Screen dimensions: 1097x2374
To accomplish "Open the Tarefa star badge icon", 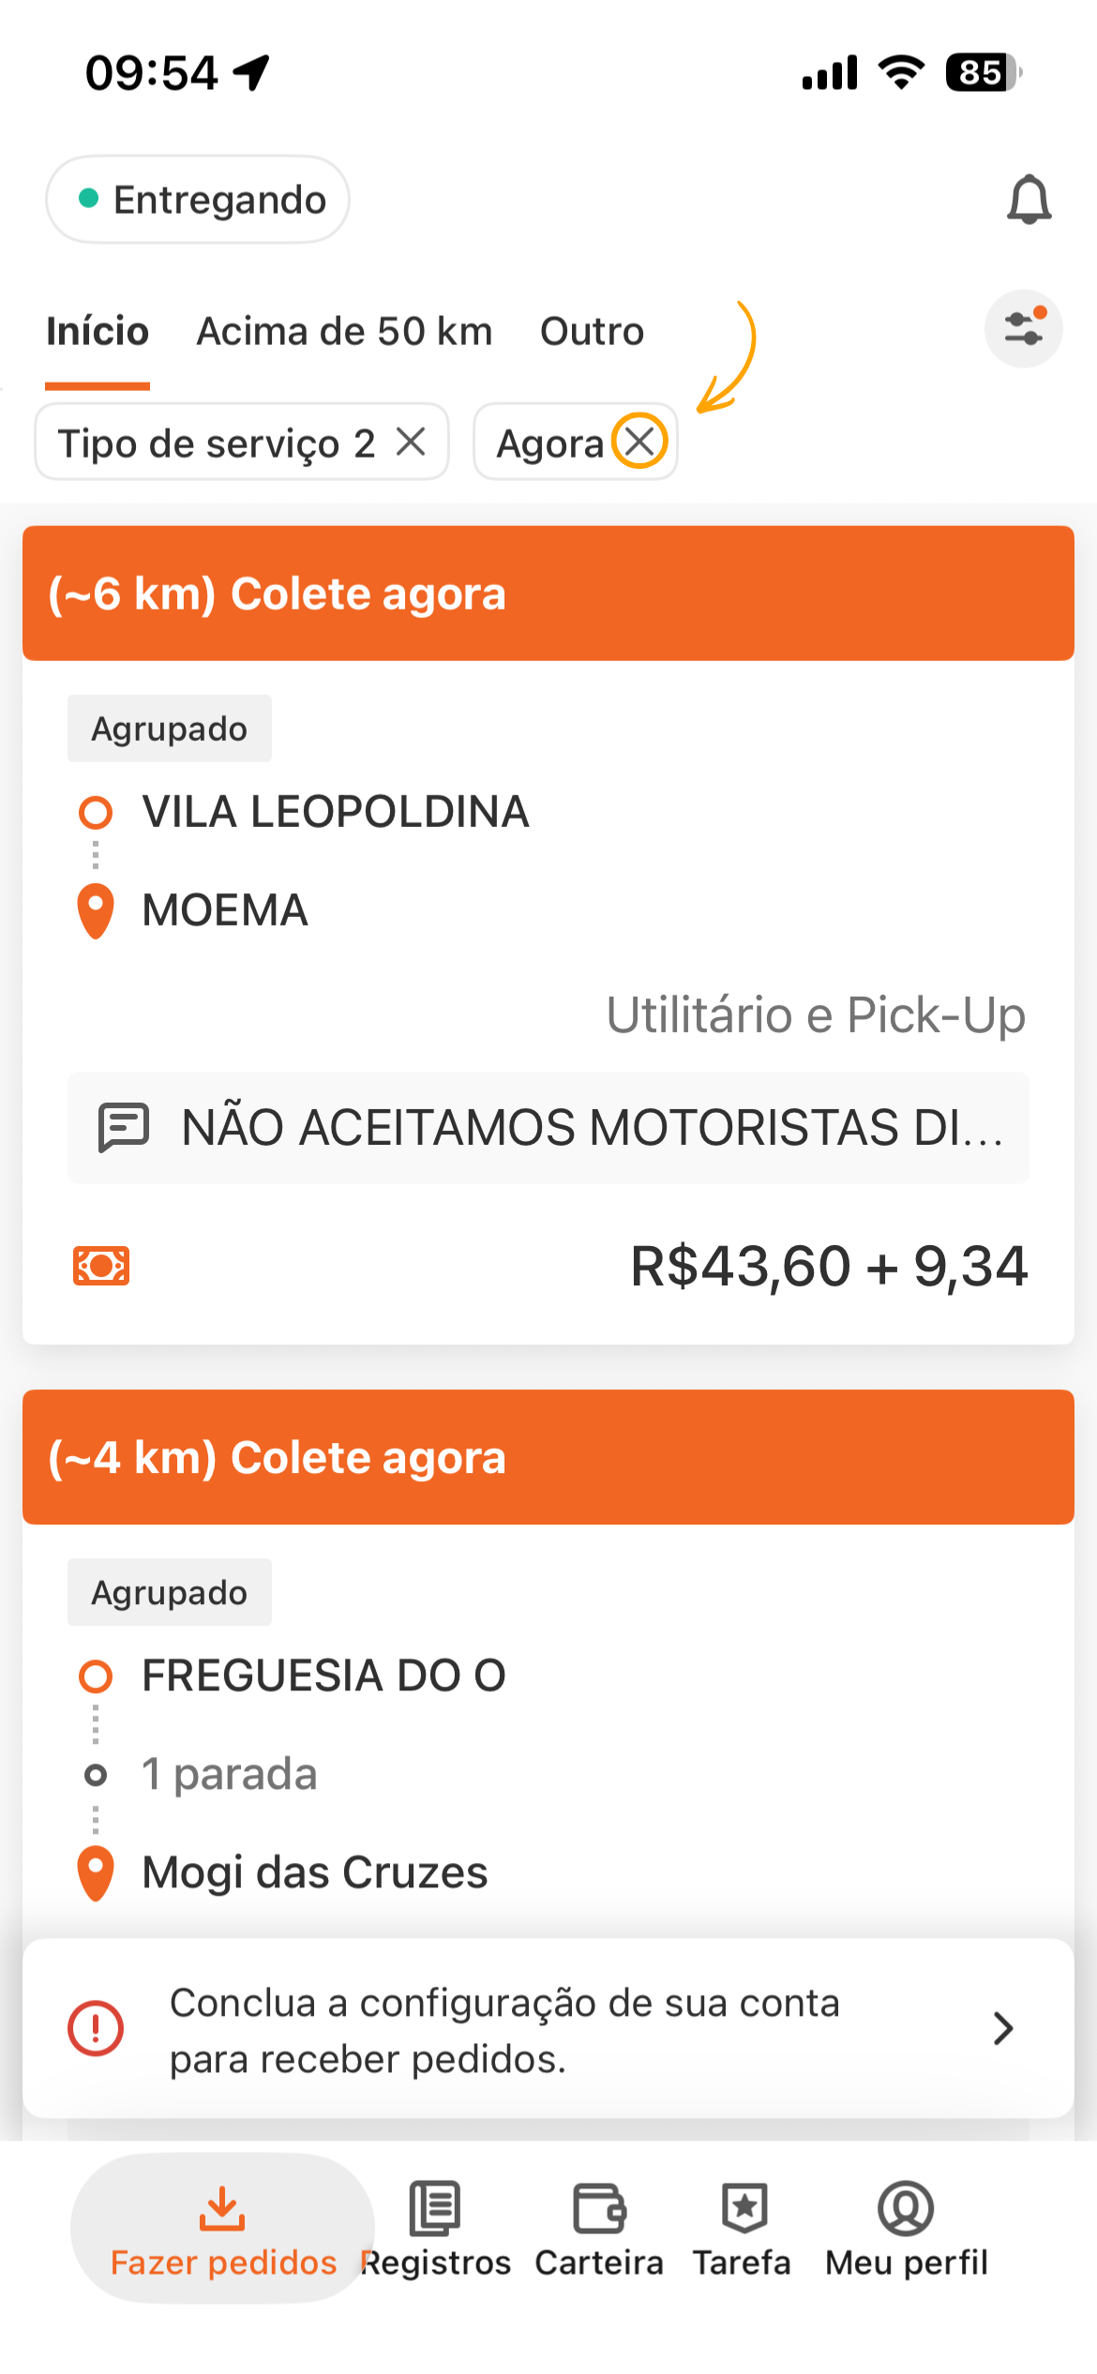I will click(744, 2208).
